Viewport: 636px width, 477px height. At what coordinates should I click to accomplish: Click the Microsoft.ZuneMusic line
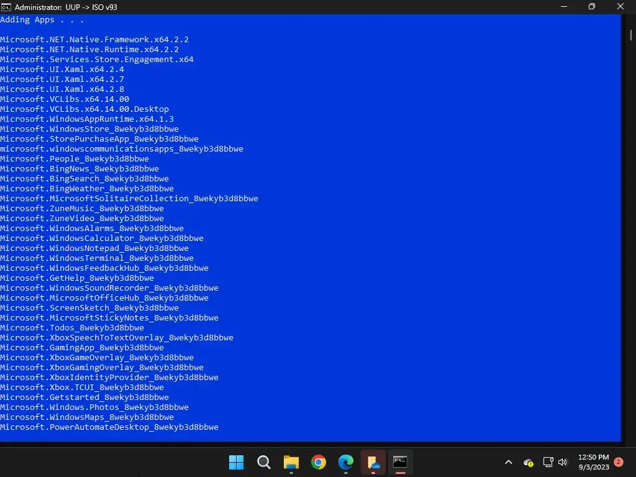82,209
